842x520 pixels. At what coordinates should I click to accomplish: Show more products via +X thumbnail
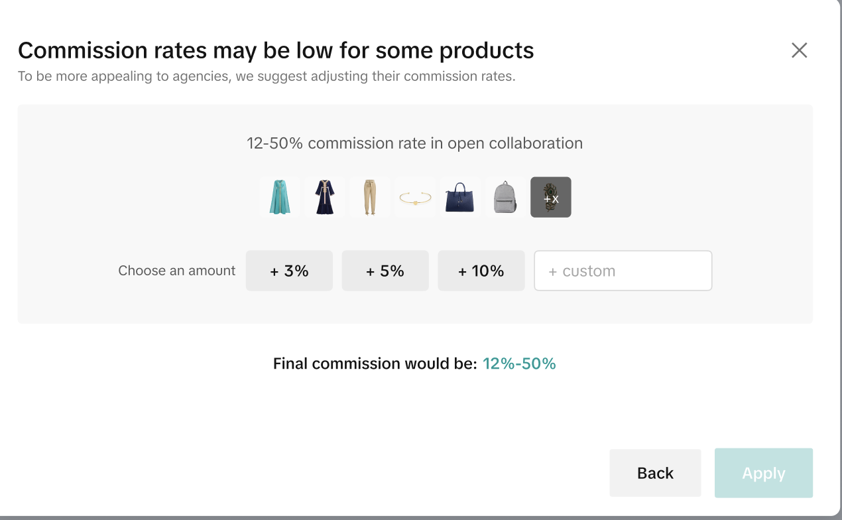(x=550, y=197)
